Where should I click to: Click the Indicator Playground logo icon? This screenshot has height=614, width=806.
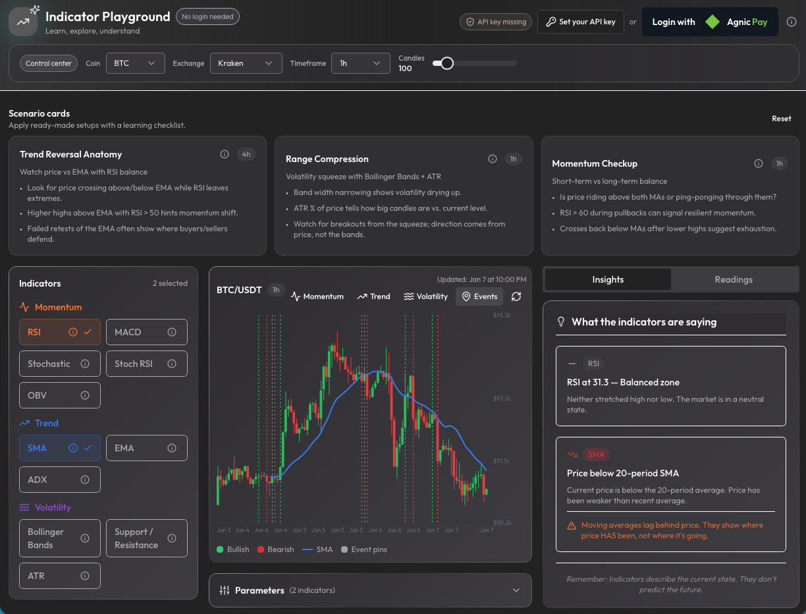coord(22,21)
